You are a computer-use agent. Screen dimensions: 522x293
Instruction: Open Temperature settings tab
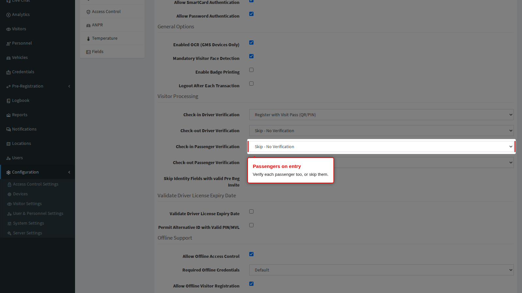pyautogui.click(x=112, y=38)
